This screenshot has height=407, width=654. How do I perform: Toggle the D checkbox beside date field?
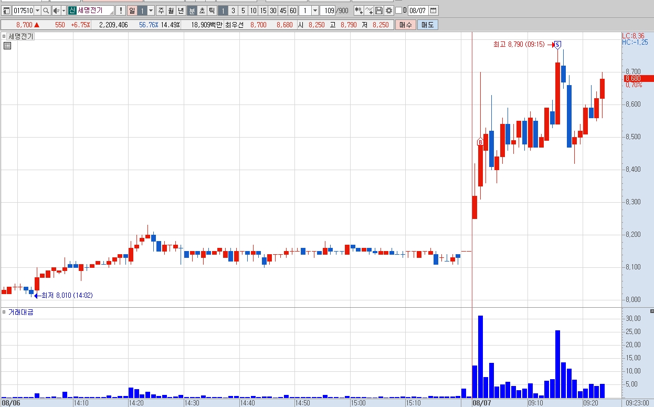398,11
